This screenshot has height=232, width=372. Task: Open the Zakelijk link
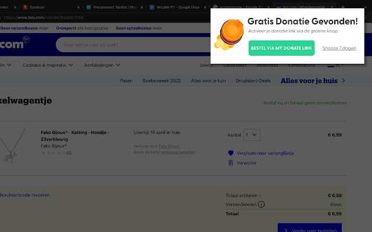(206, 66)
